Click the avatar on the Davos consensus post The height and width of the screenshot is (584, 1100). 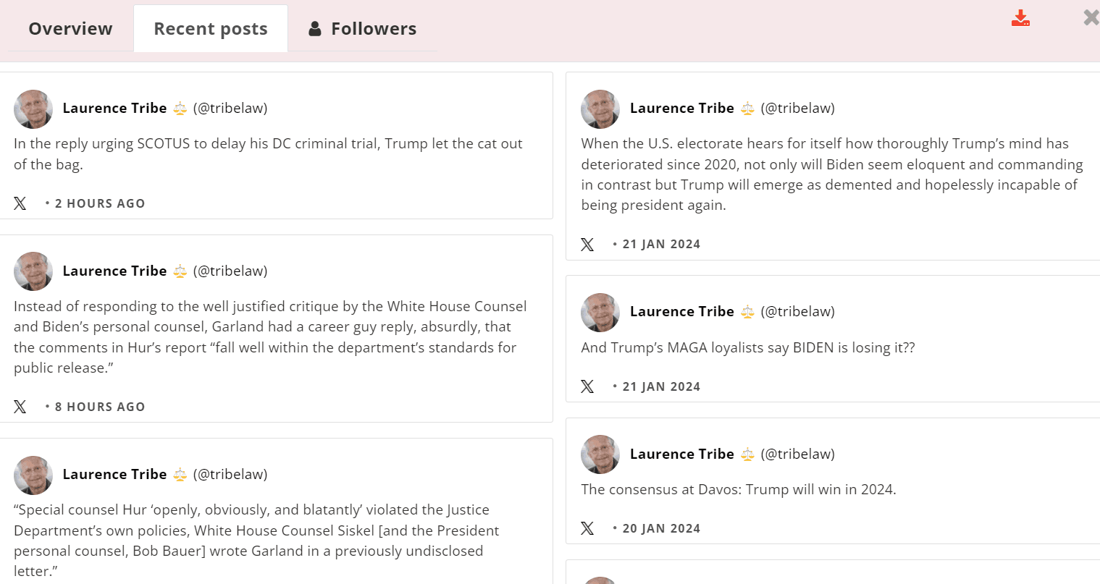point(600,454)
